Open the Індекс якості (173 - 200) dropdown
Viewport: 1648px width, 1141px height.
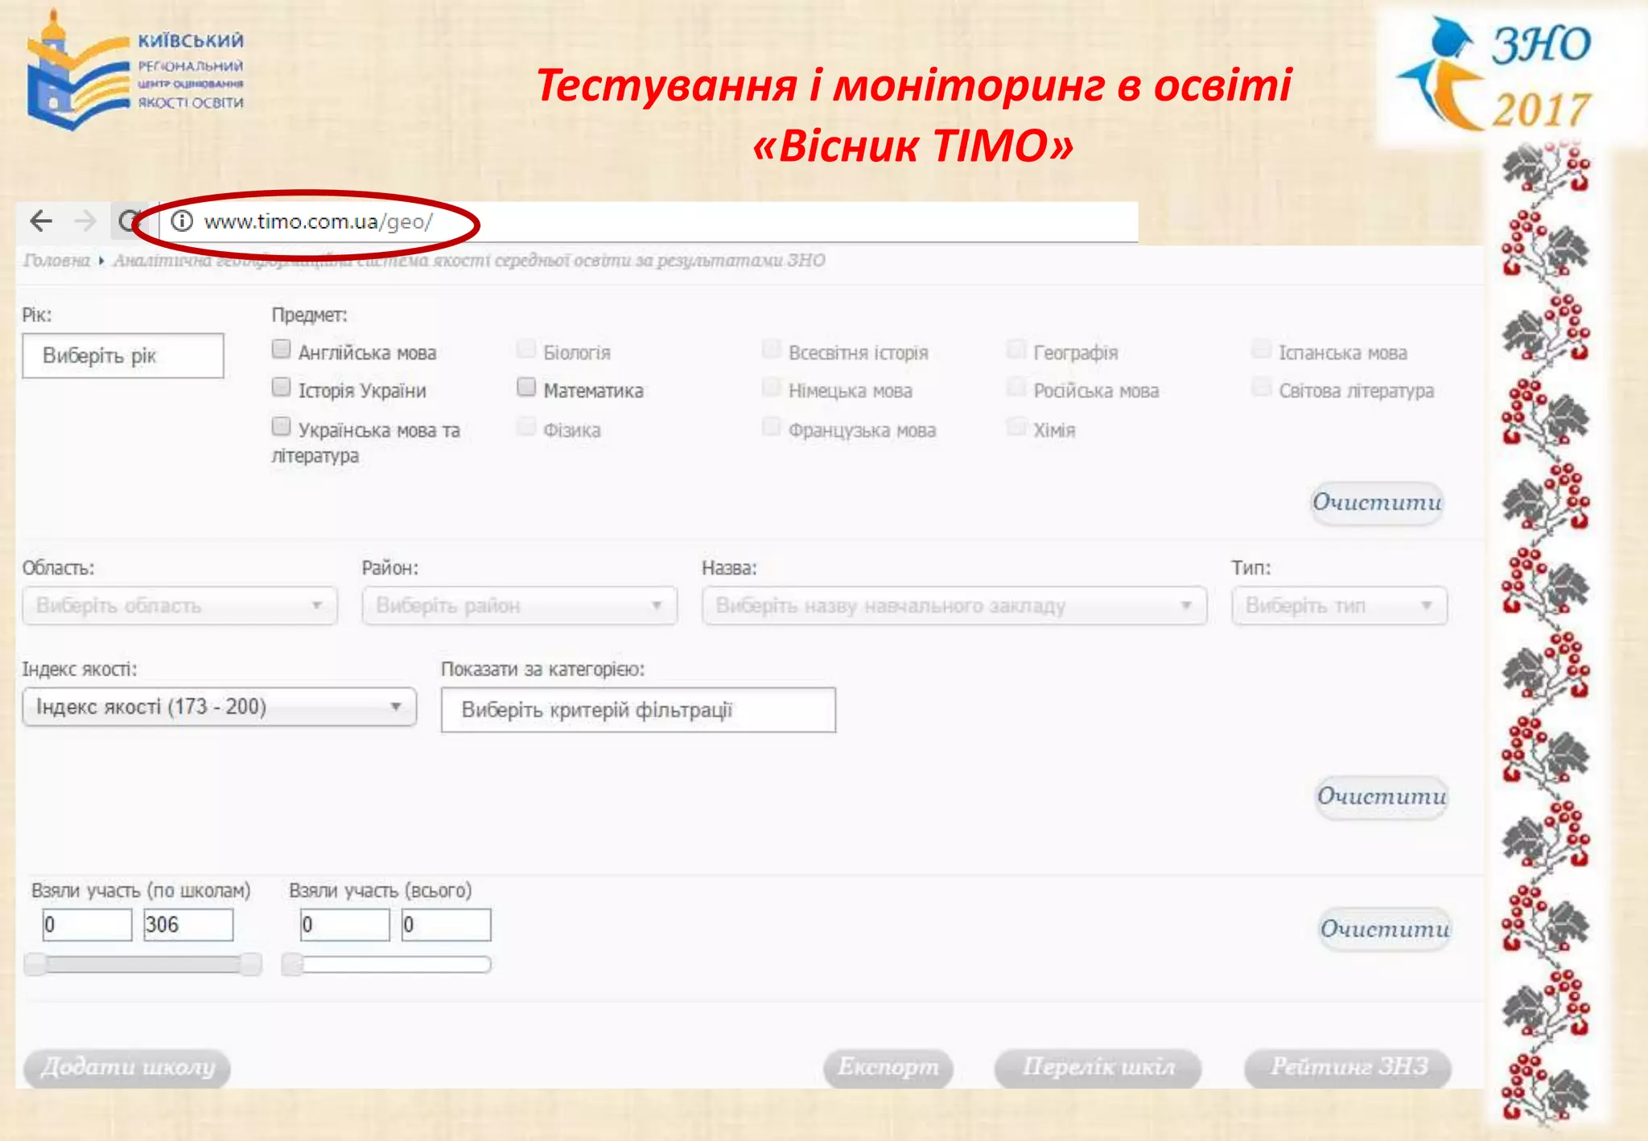click(220, 707)
